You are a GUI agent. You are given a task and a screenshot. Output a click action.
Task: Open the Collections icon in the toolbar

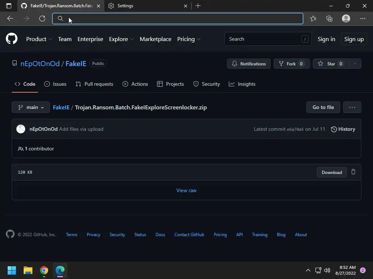(x=329, y=19)
